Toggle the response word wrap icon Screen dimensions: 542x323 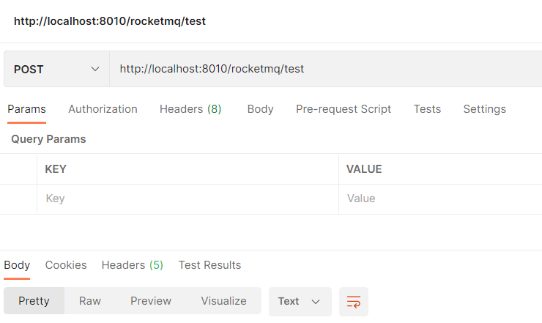point(353,302)
